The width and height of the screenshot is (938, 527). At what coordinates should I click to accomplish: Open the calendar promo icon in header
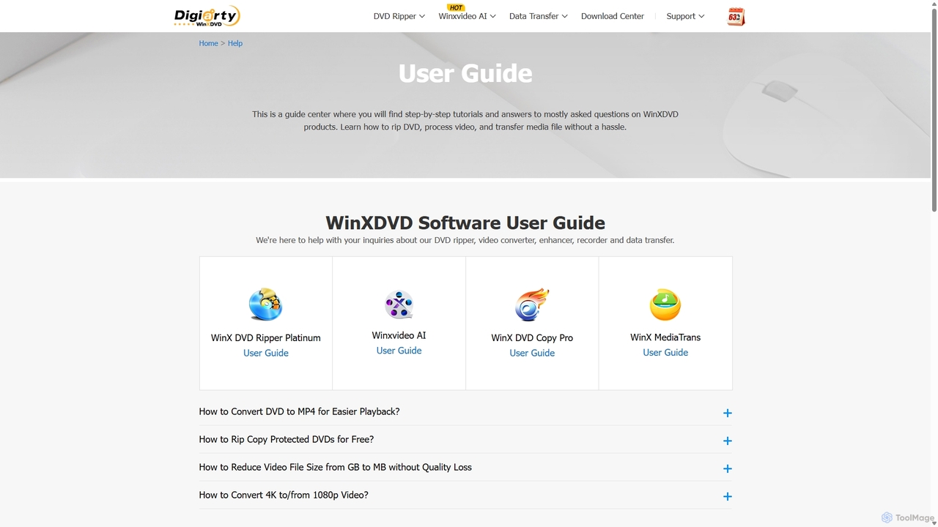(736, 16)
